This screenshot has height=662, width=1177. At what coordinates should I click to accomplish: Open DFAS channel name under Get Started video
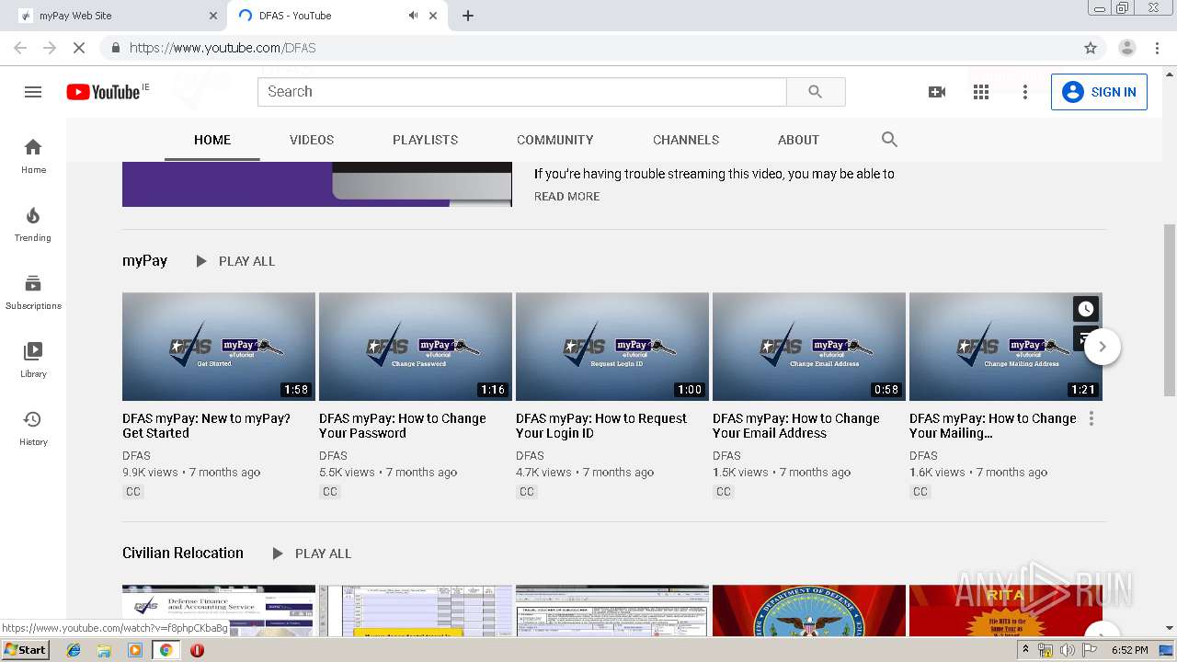pos(136,455)
